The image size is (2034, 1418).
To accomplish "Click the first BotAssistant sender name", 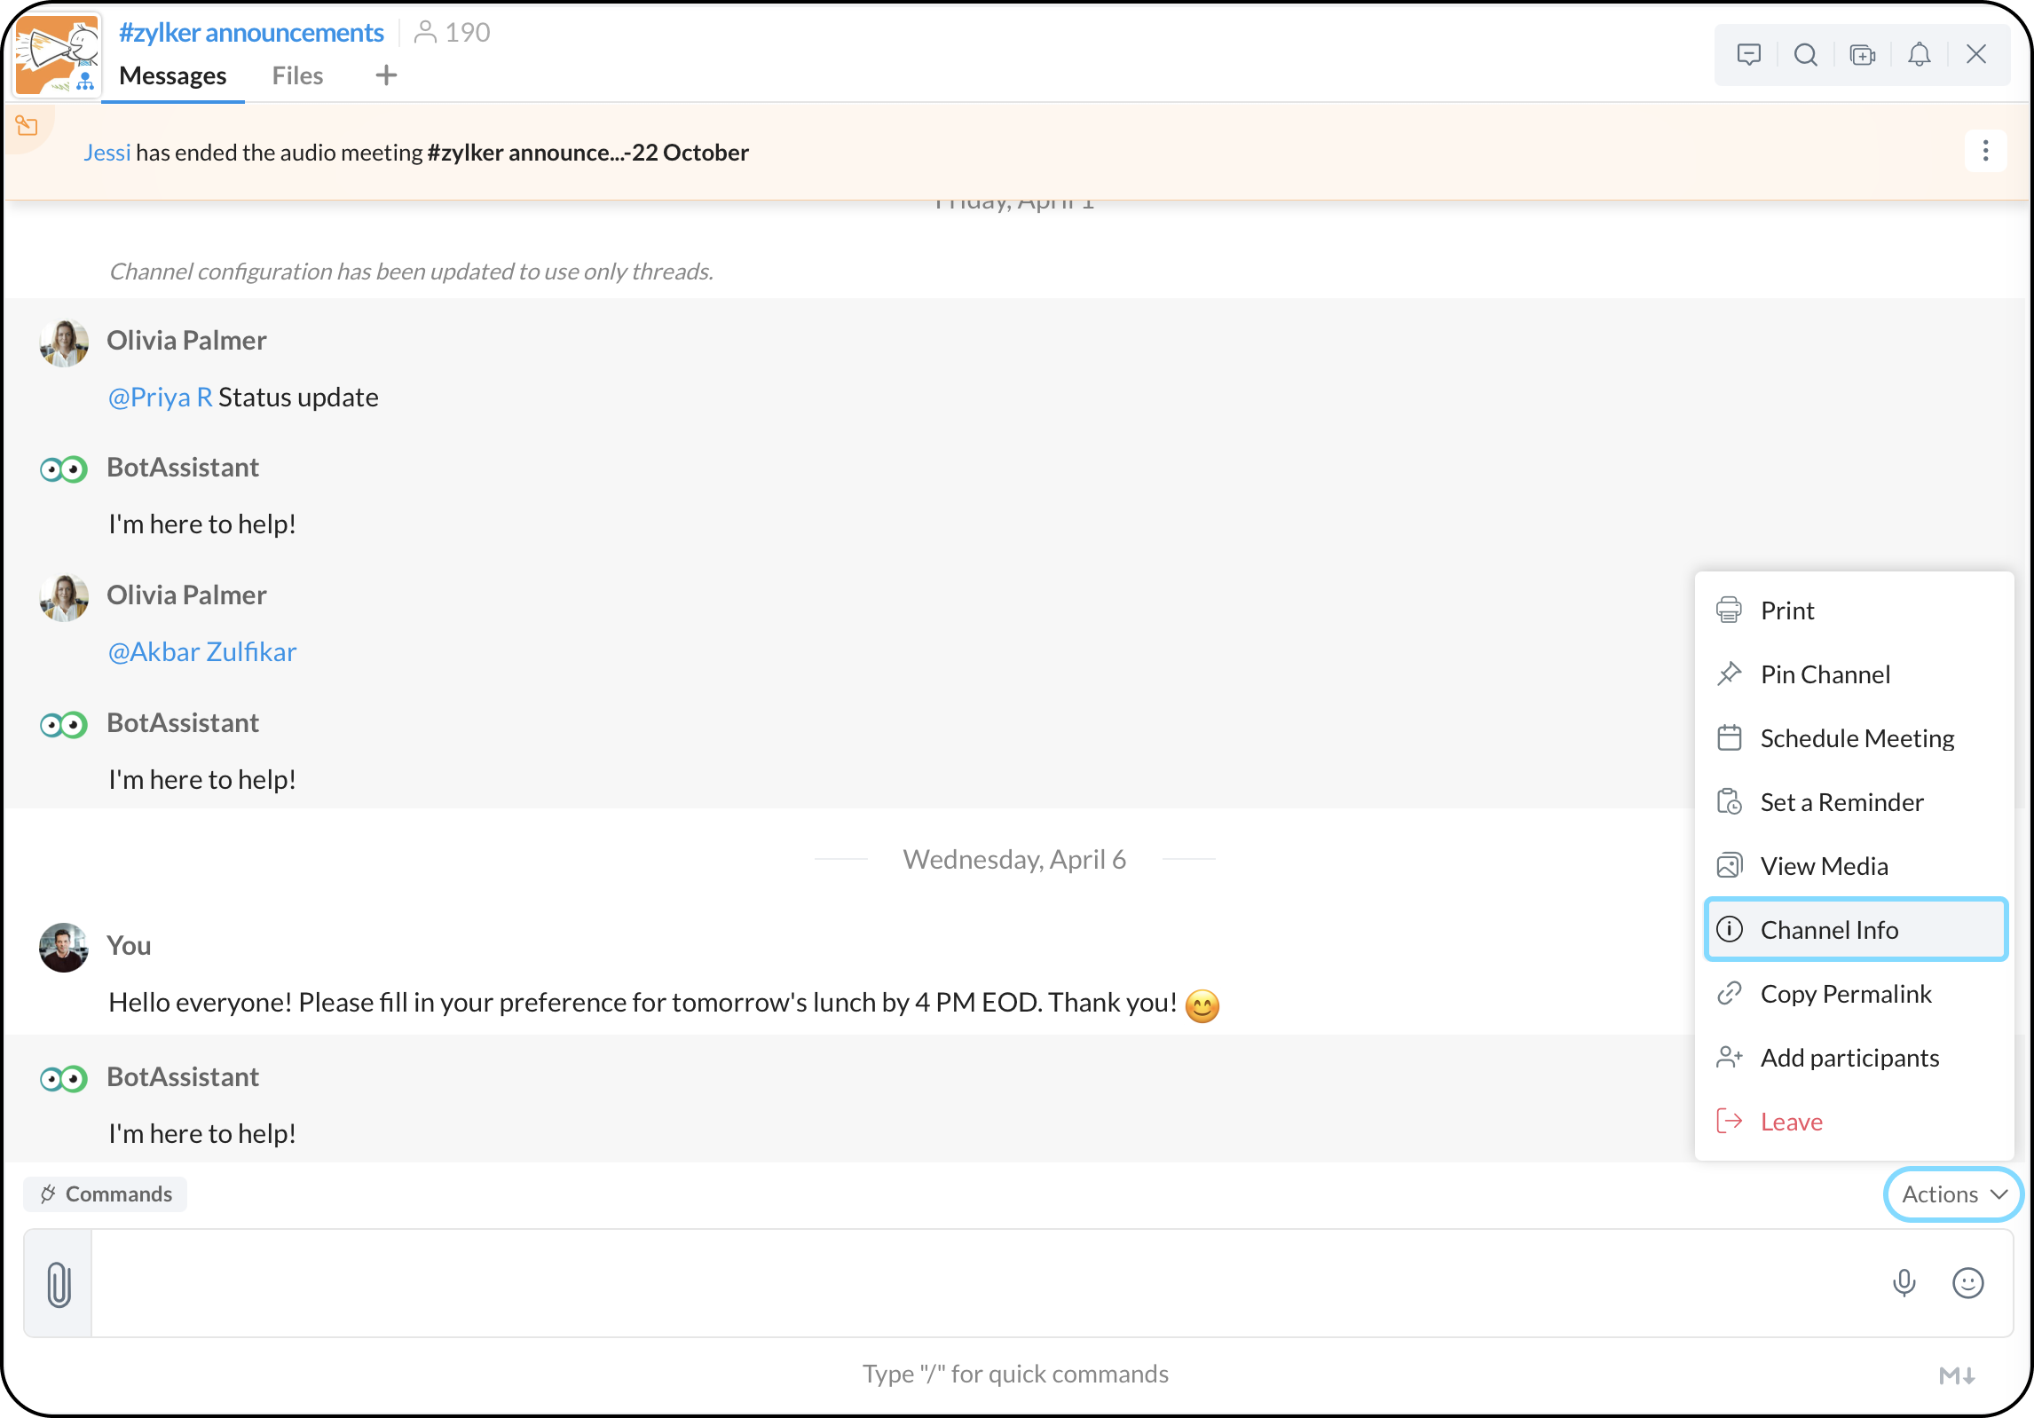I will [x=183, y=468].
